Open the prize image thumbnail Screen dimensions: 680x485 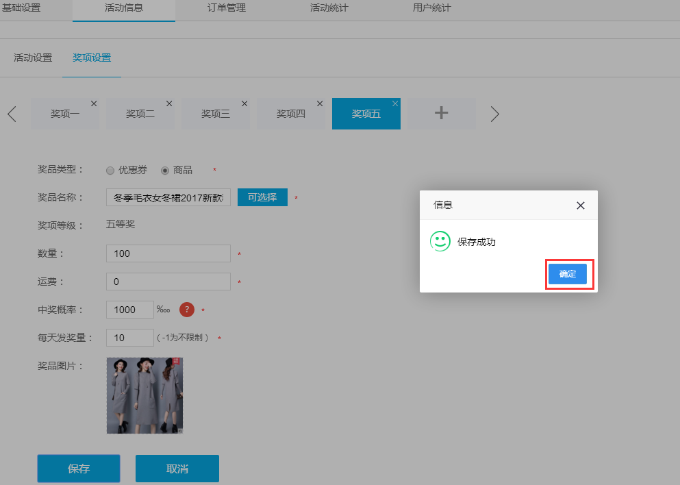pos(145,396)
